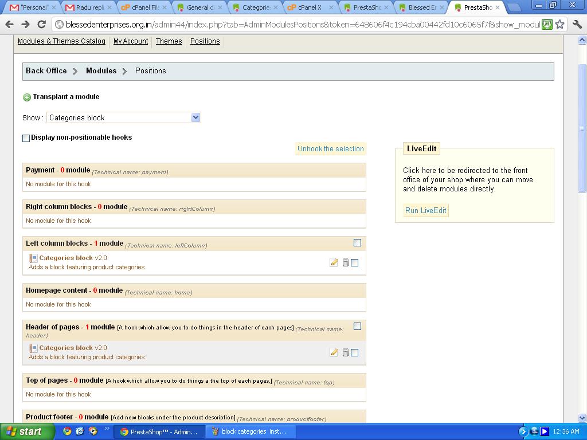Go to the Themes menu item
The width and height of the screenshot is (587, 440).
tap(169, 41)
